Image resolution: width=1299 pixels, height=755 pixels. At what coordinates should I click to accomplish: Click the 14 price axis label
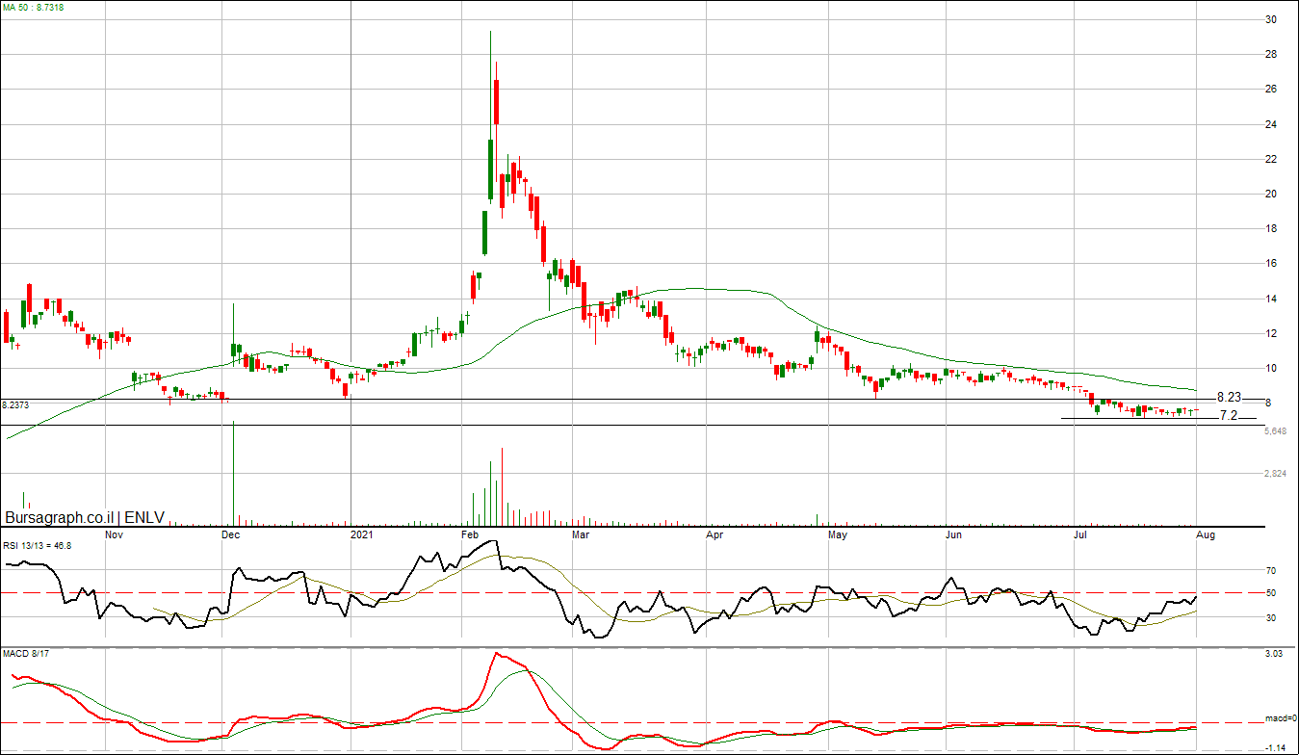1271,299
